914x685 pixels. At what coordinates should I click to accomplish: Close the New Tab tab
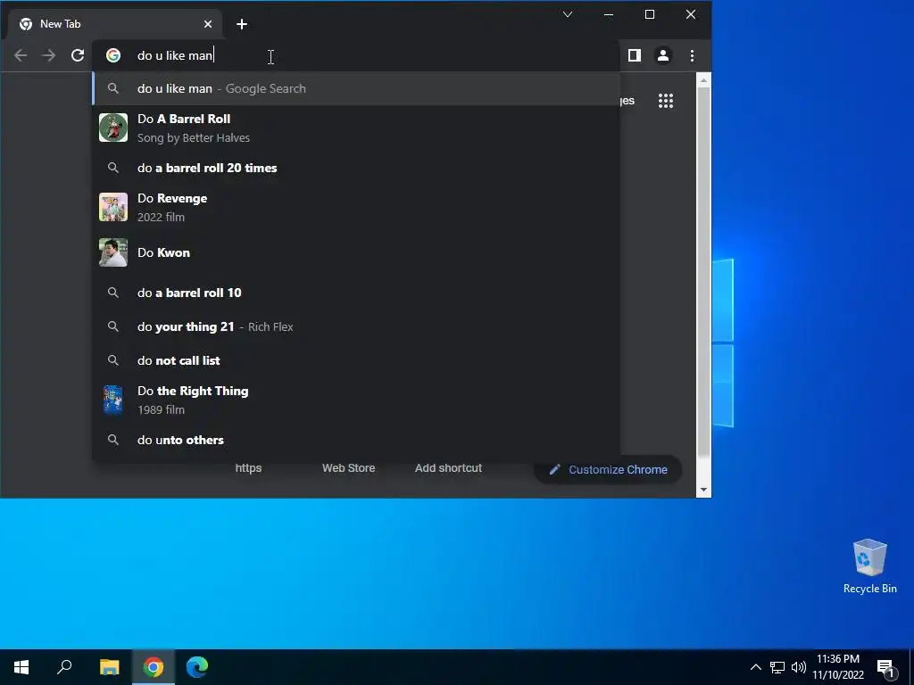pos(208,24)
